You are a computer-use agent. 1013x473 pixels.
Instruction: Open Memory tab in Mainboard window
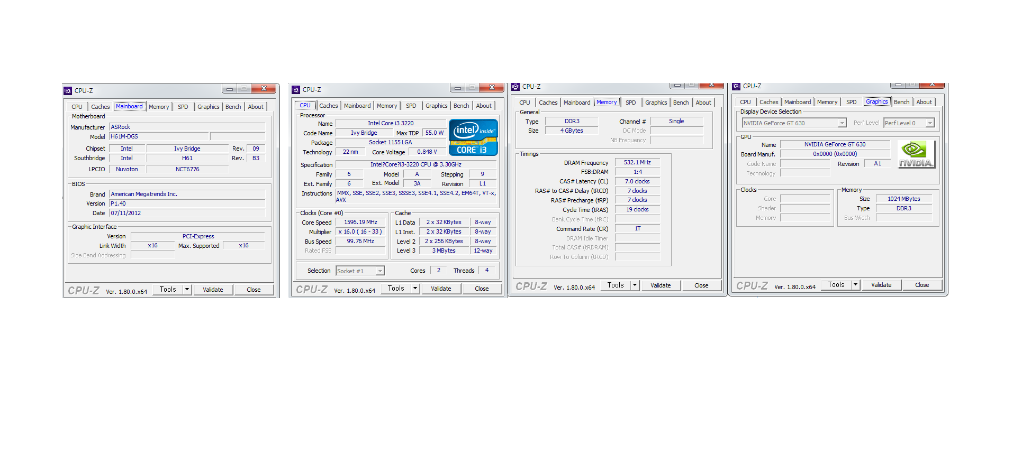click(x=159, y=107)
